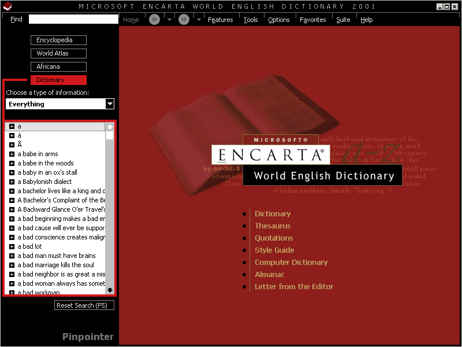The image size is (462, 347).
Task: Go forward with the right arrow button
Action: tap(184, 20)
